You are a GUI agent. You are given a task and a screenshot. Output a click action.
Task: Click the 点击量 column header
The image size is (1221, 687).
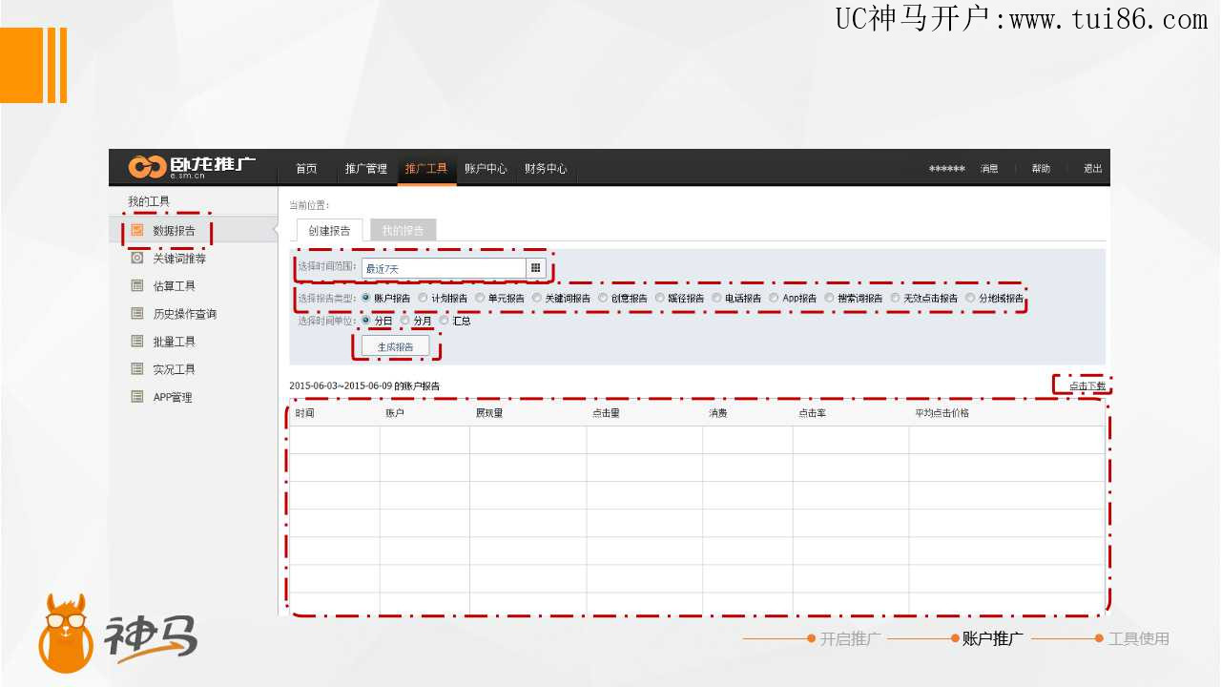pyautogui.click(x=606, y=413)
